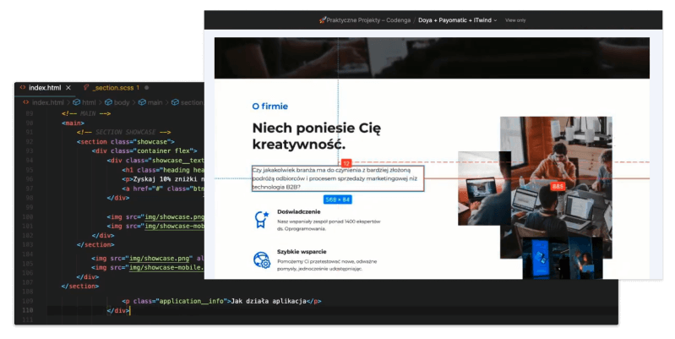Image resolution: width=675 pixels, height=339 pixels.
Task: Click the cube icon before main breadcrumb
Action: point(142,102)
